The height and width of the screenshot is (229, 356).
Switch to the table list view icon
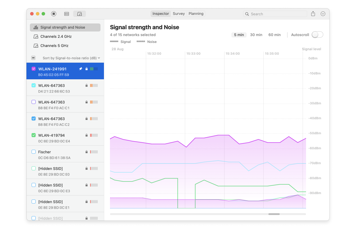click(67, 14)
